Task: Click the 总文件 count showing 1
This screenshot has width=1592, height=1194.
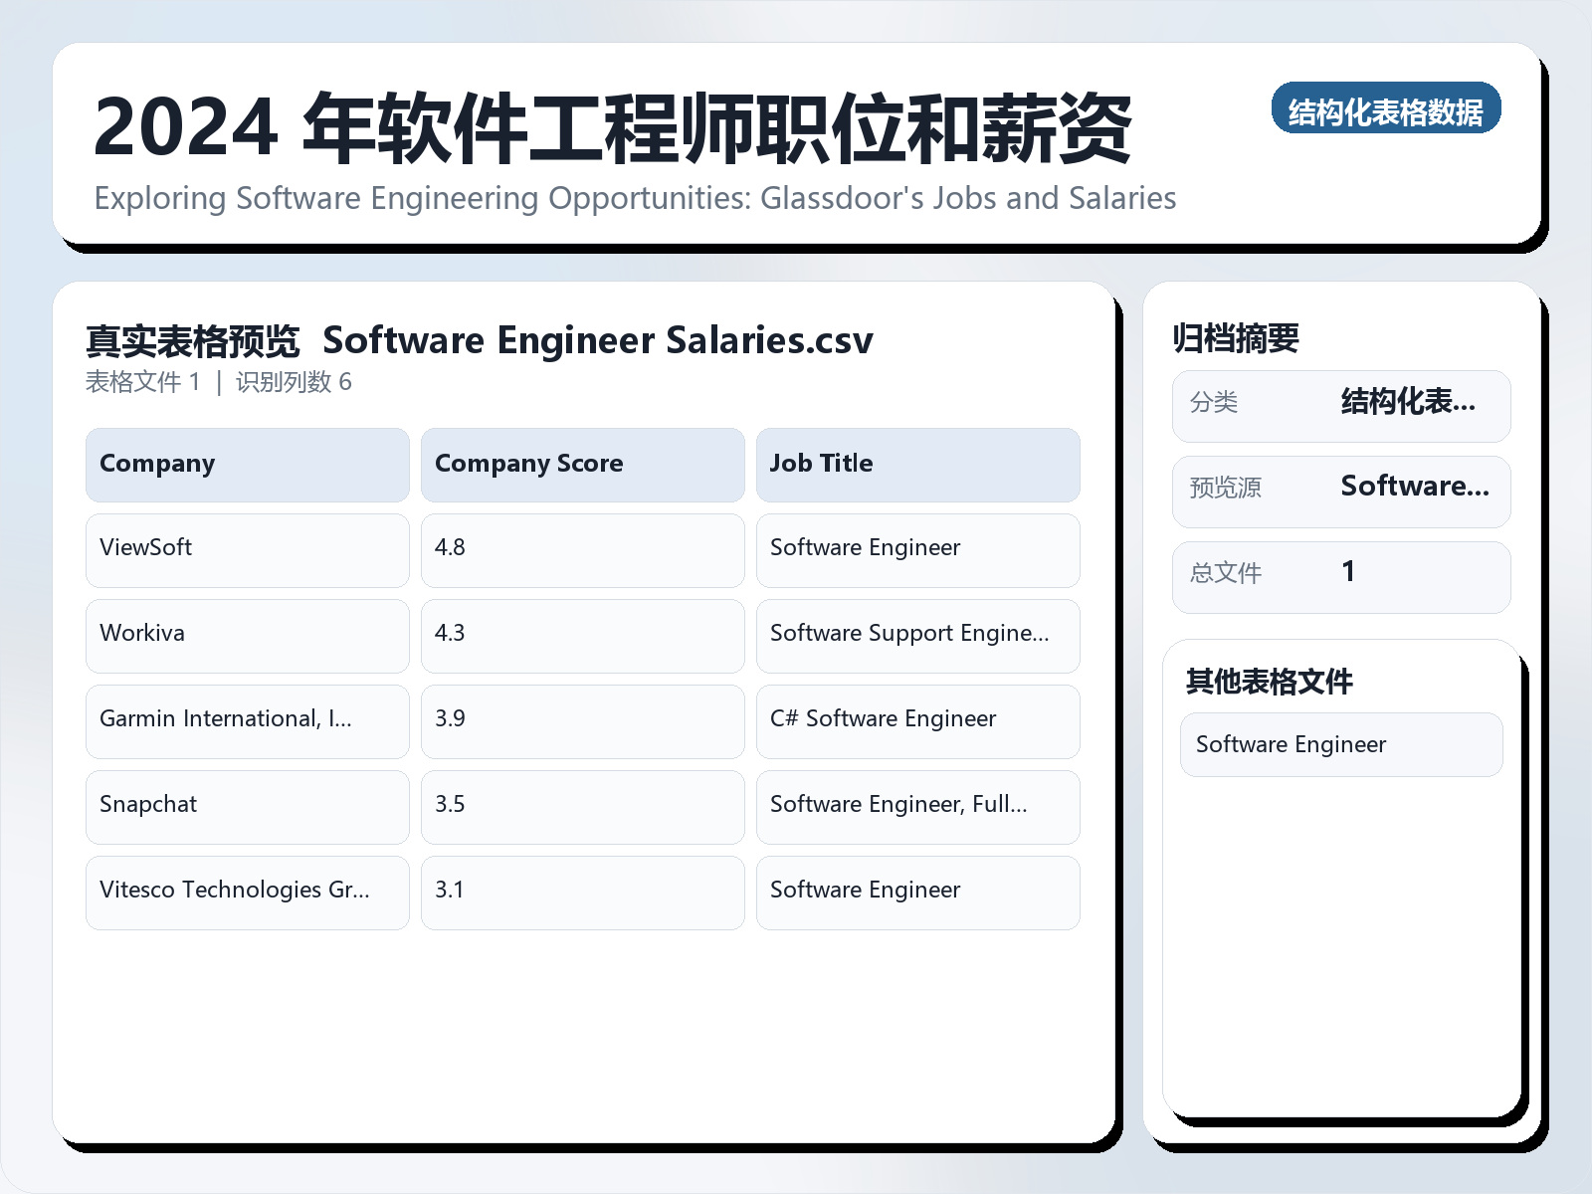Action: pos(1341,575)
